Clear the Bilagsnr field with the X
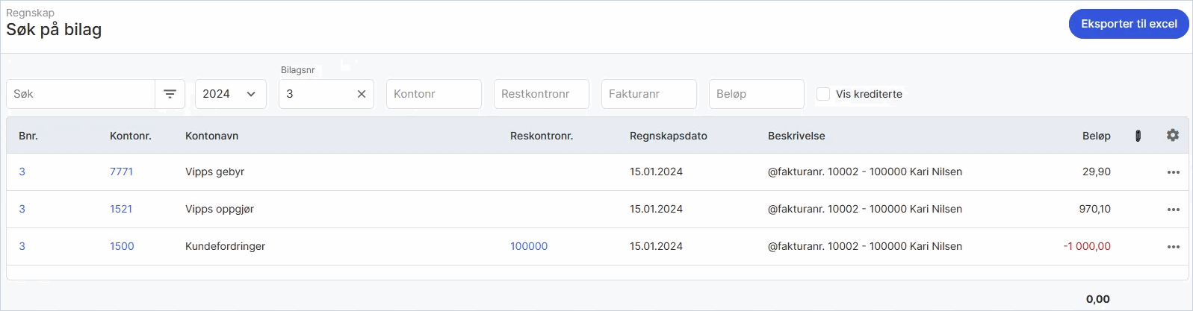This screenshot has height=311, width=1193. 362,94
